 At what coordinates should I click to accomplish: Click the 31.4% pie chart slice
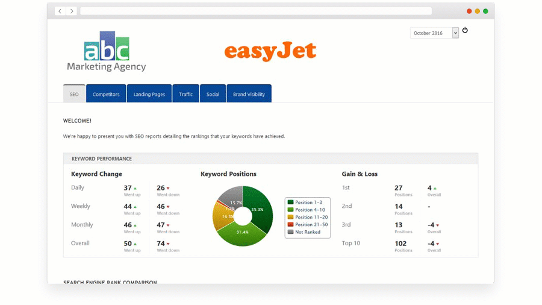pyautogui.click(x=242, y=233)
